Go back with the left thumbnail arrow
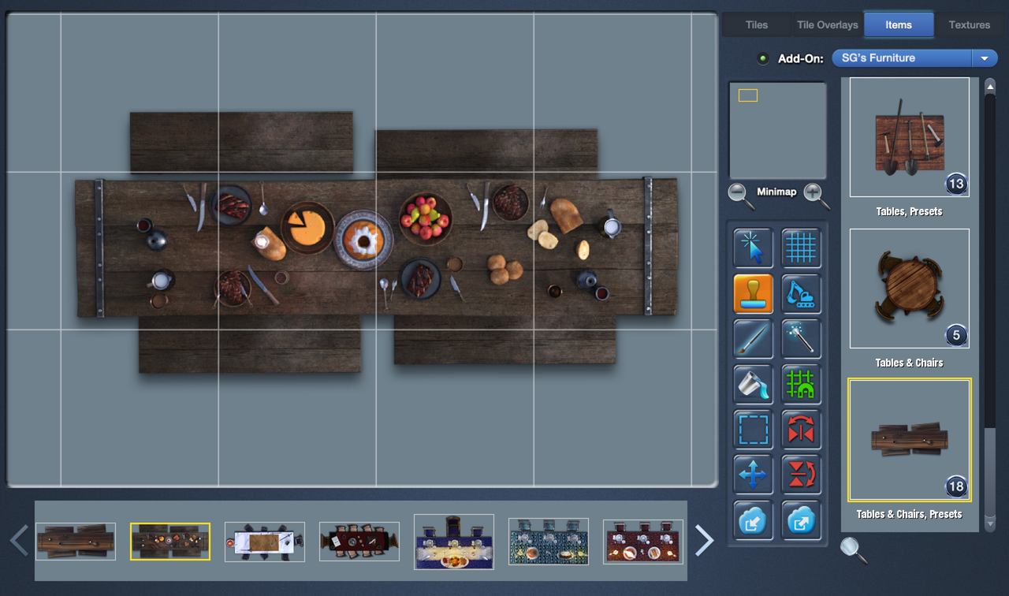The image size is (1009, 596). tap(18, 540)
